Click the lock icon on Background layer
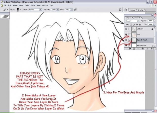 coord(152,46)
